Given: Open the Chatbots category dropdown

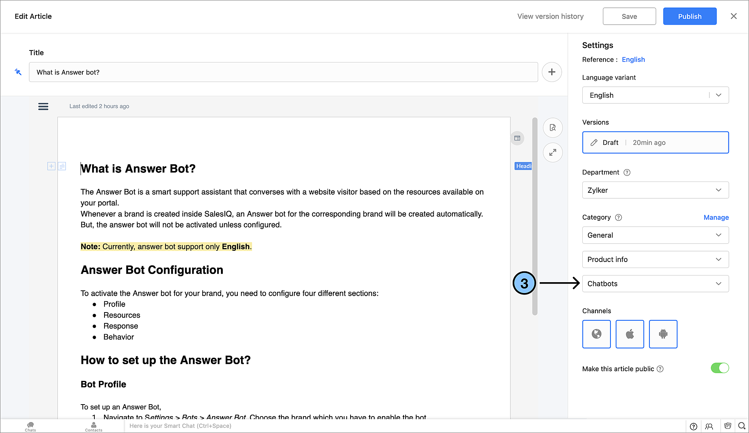Looking at the screenshot, I should pyautogui.click(x=655, y=284).
